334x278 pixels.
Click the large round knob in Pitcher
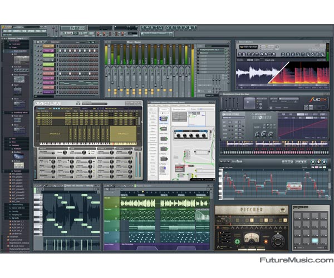click(278, 241)
